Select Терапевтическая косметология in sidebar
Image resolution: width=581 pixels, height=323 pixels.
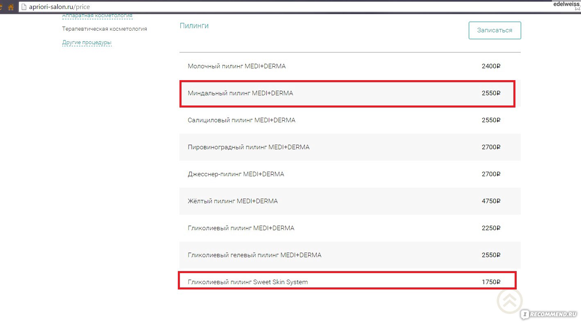pos(104,29)
